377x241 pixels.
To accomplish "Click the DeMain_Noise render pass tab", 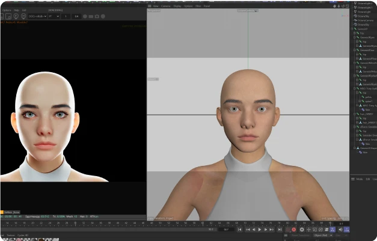I will coord(11,212).
